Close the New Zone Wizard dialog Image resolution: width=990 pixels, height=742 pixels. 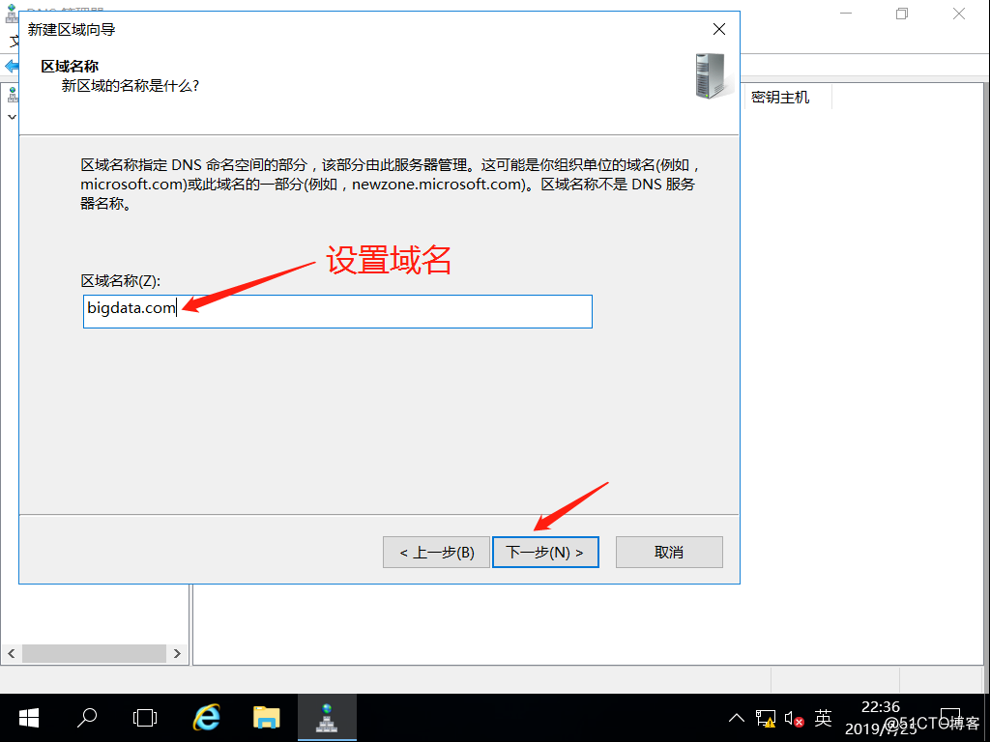point(719,29)
